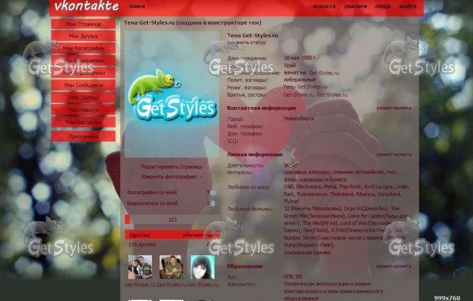The width and height of the screenshot is (473, 301).
Task: Click the small icon beside Видеозаписи со мной
Action: (x=212, y=203)
